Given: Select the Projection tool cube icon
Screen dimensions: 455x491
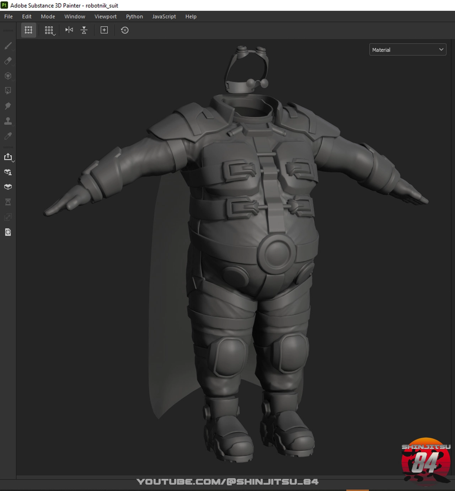Looking at the screenshot, I should click(x=8, y=76).
